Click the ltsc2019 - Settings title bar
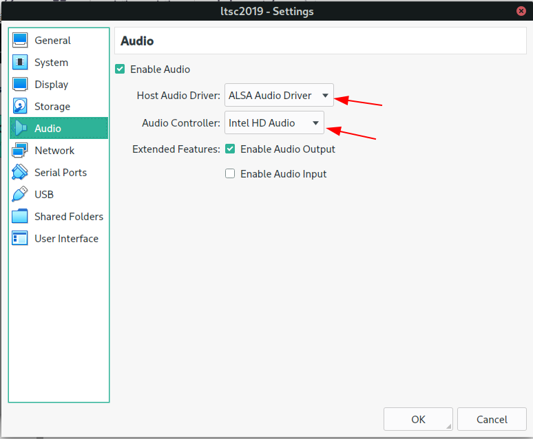 [x=266, y=11]
